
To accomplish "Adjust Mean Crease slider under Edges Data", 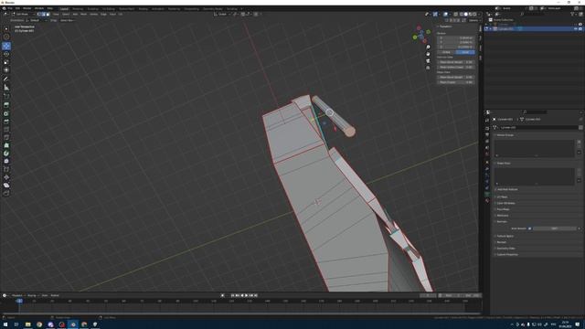I will [456, 82].
